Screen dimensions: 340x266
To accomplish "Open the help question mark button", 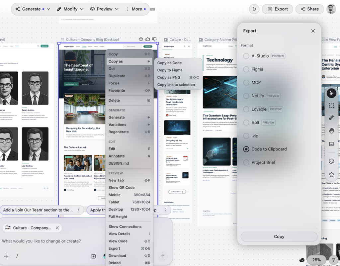I will 333,260.
